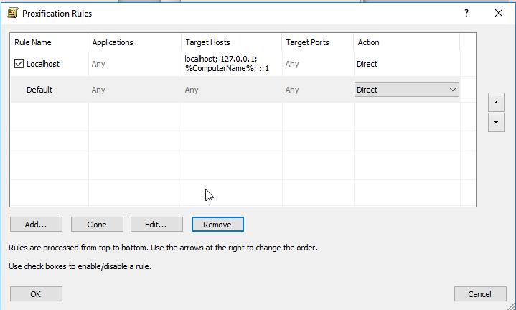Click Localhost target hosts cell text
The image size is (516, 310).
click(227, 64)
